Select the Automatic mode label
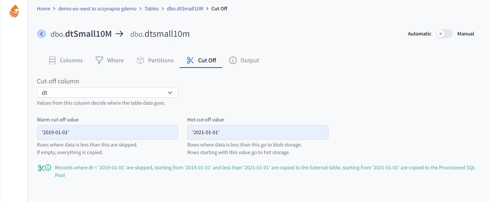 (419, 34)
